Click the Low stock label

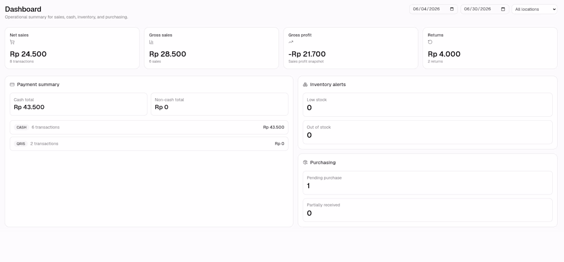[317, 100]
